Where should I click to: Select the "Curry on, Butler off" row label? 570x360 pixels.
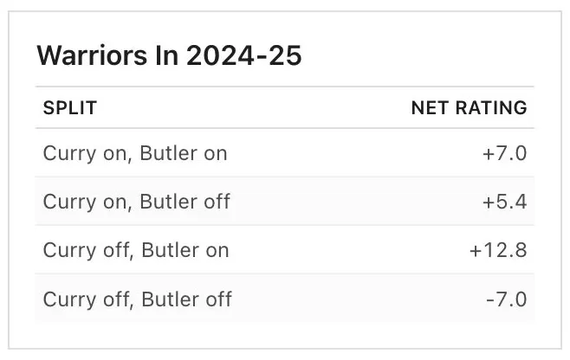(137, 202)
